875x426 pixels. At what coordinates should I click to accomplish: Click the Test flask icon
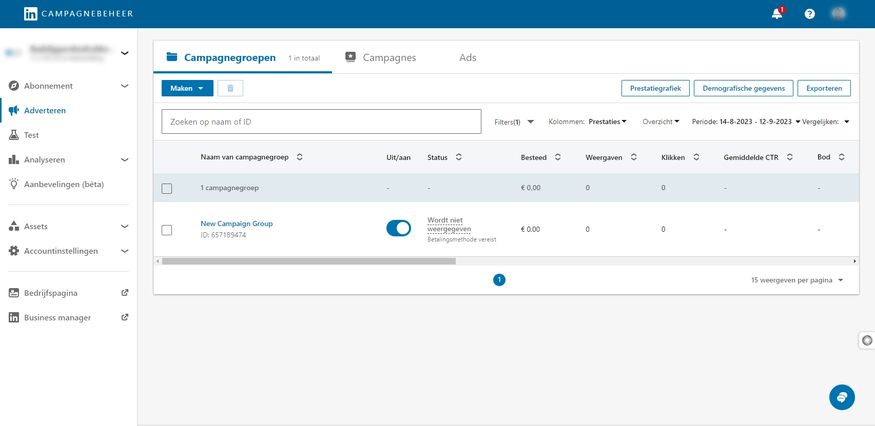(14, 135)
